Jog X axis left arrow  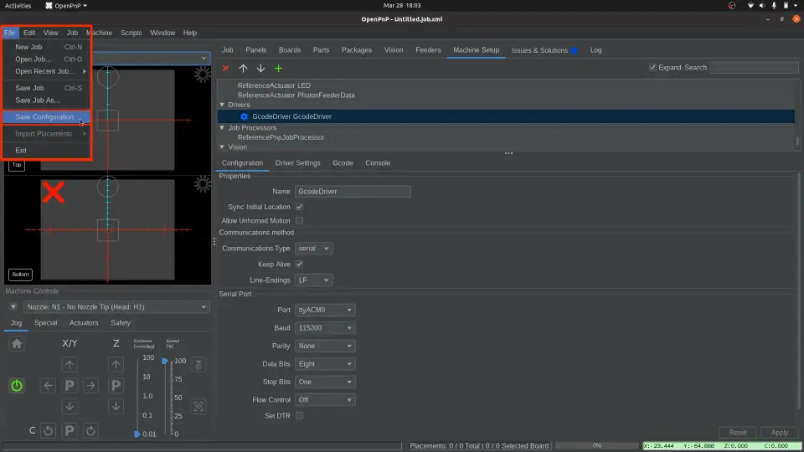tap(49, 385)
